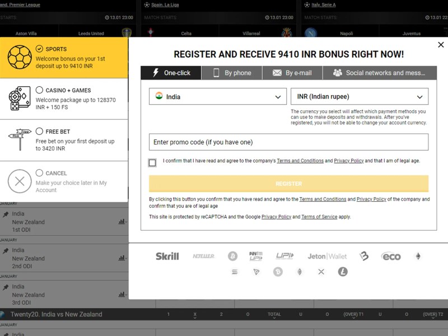
Task: Switch to the By phone registration tab
Action: pos(232,73)
